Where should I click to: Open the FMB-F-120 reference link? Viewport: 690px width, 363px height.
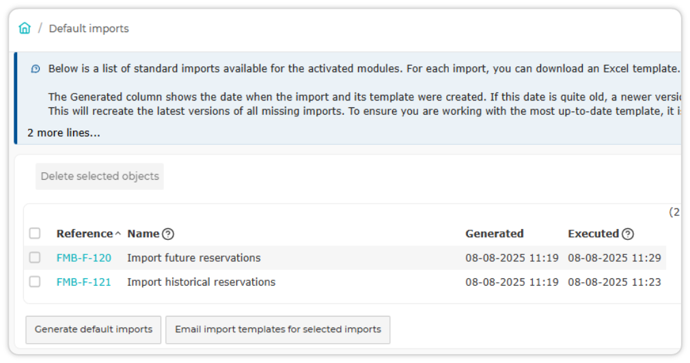(x=83, y=258)
